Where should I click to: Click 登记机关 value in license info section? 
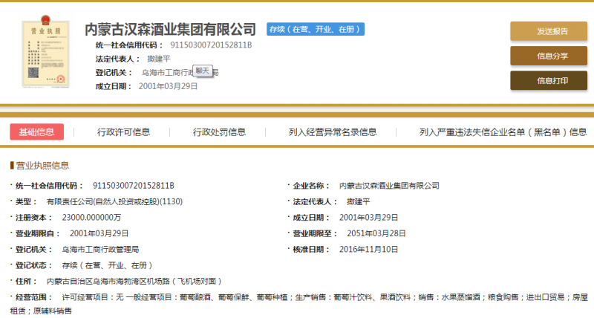[x=100, y=249]
